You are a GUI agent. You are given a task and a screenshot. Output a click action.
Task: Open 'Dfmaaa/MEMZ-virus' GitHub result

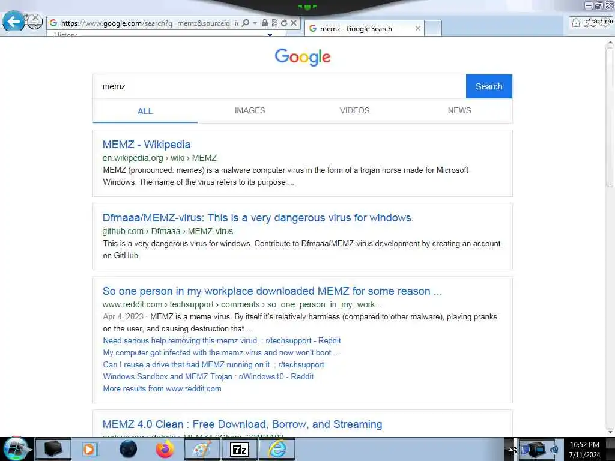[x=258, y=218]
